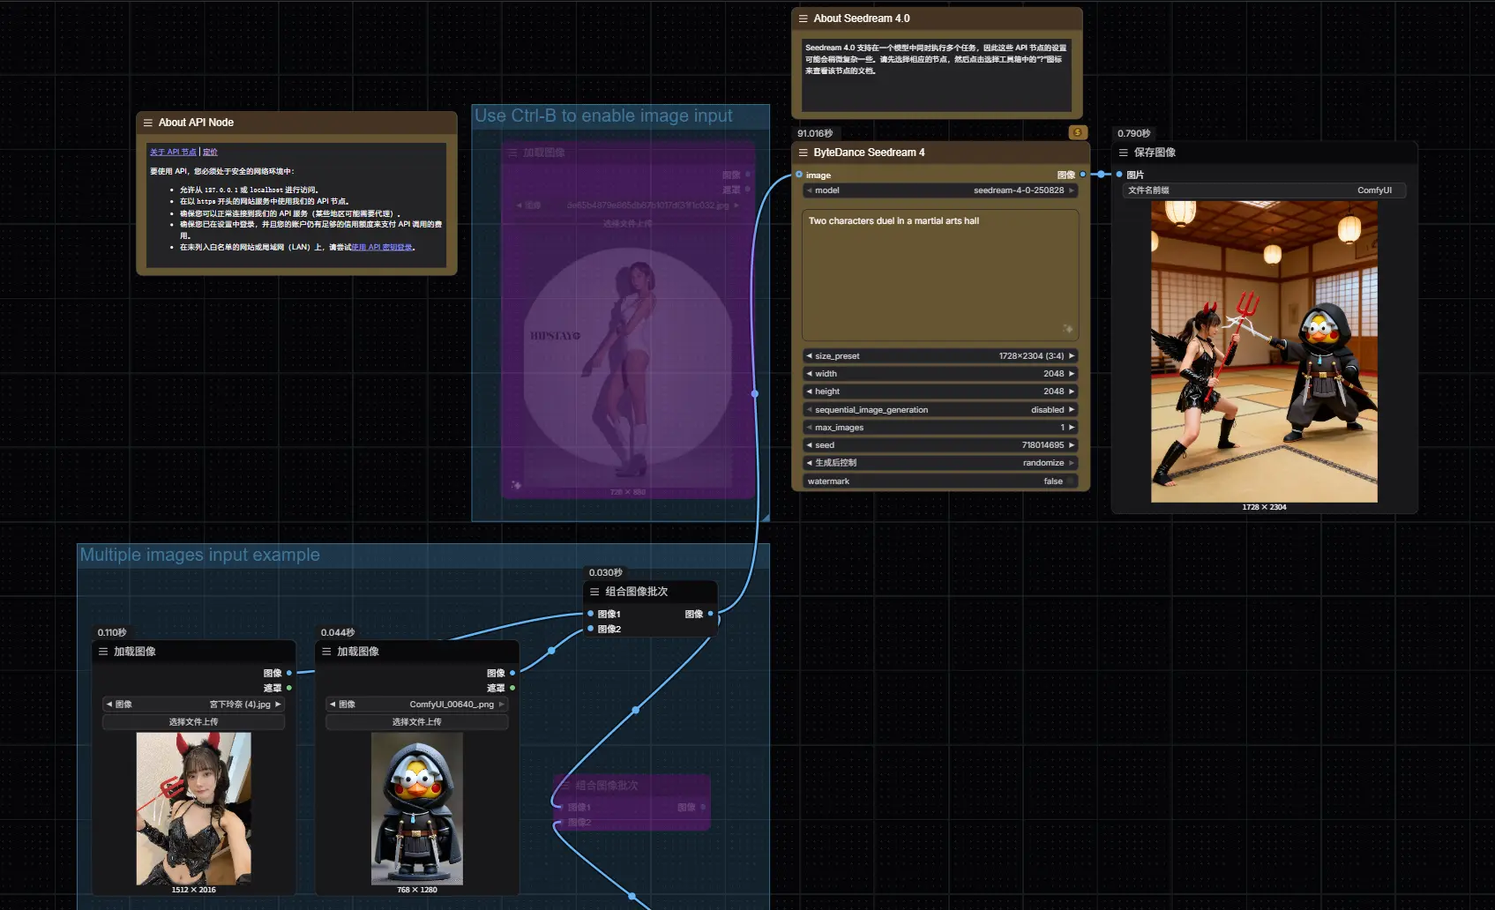This screenshot has width=1495, height=910.
Task: Open the 关于 API 节点 link
Action: pos(173,152)
